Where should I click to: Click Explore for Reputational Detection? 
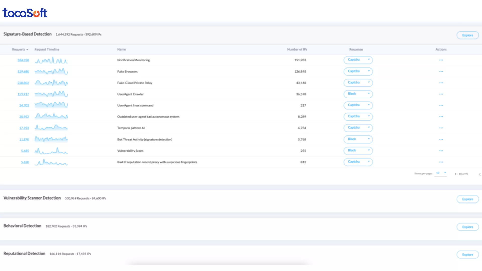click(x=468, y=255)
